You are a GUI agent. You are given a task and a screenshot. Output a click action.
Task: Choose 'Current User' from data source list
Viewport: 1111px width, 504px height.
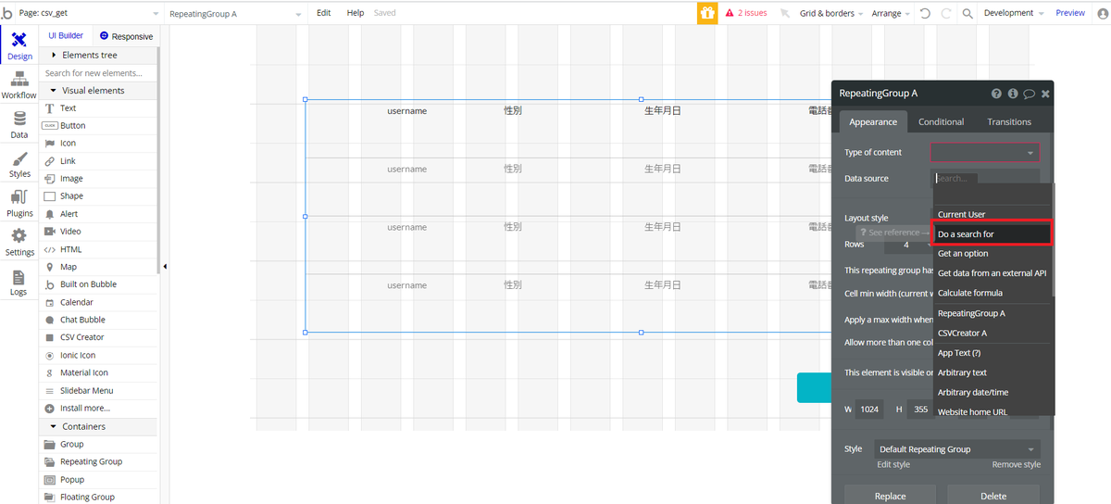pyautogui.click(x=992, y=214)
